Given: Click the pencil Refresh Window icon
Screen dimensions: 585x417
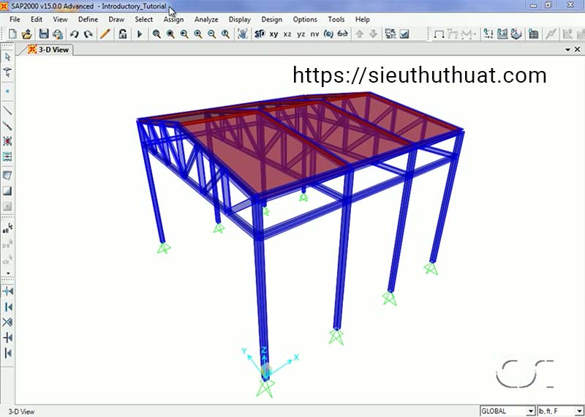Looking at the screenshot, I should tap(105, 34).
